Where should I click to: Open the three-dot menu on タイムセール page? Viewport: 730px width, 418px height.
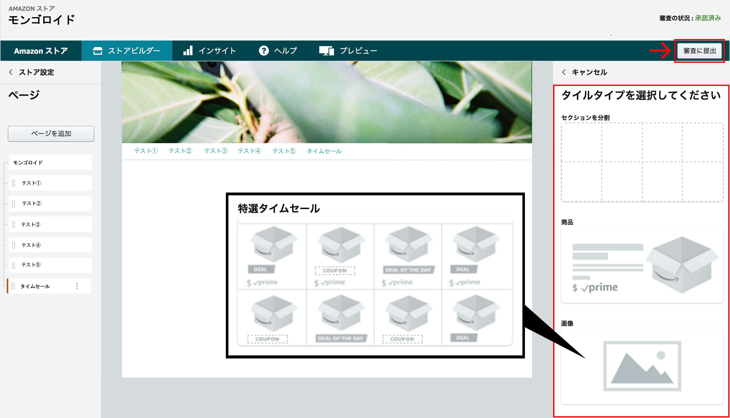pyautogui.click(x=77, y=286)
